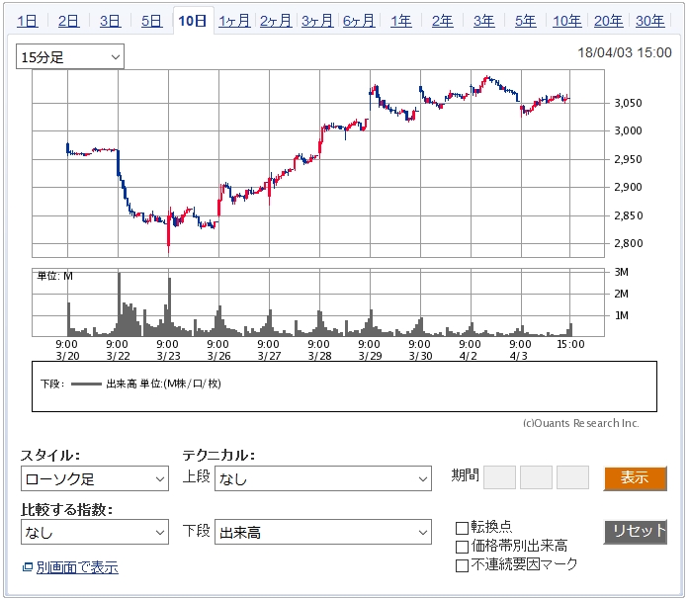Image resolution: width=689 pixels, height=599 pixels.
Task: Enable the 不連続要因マーク checkbox
Action: tap(462, 565)
